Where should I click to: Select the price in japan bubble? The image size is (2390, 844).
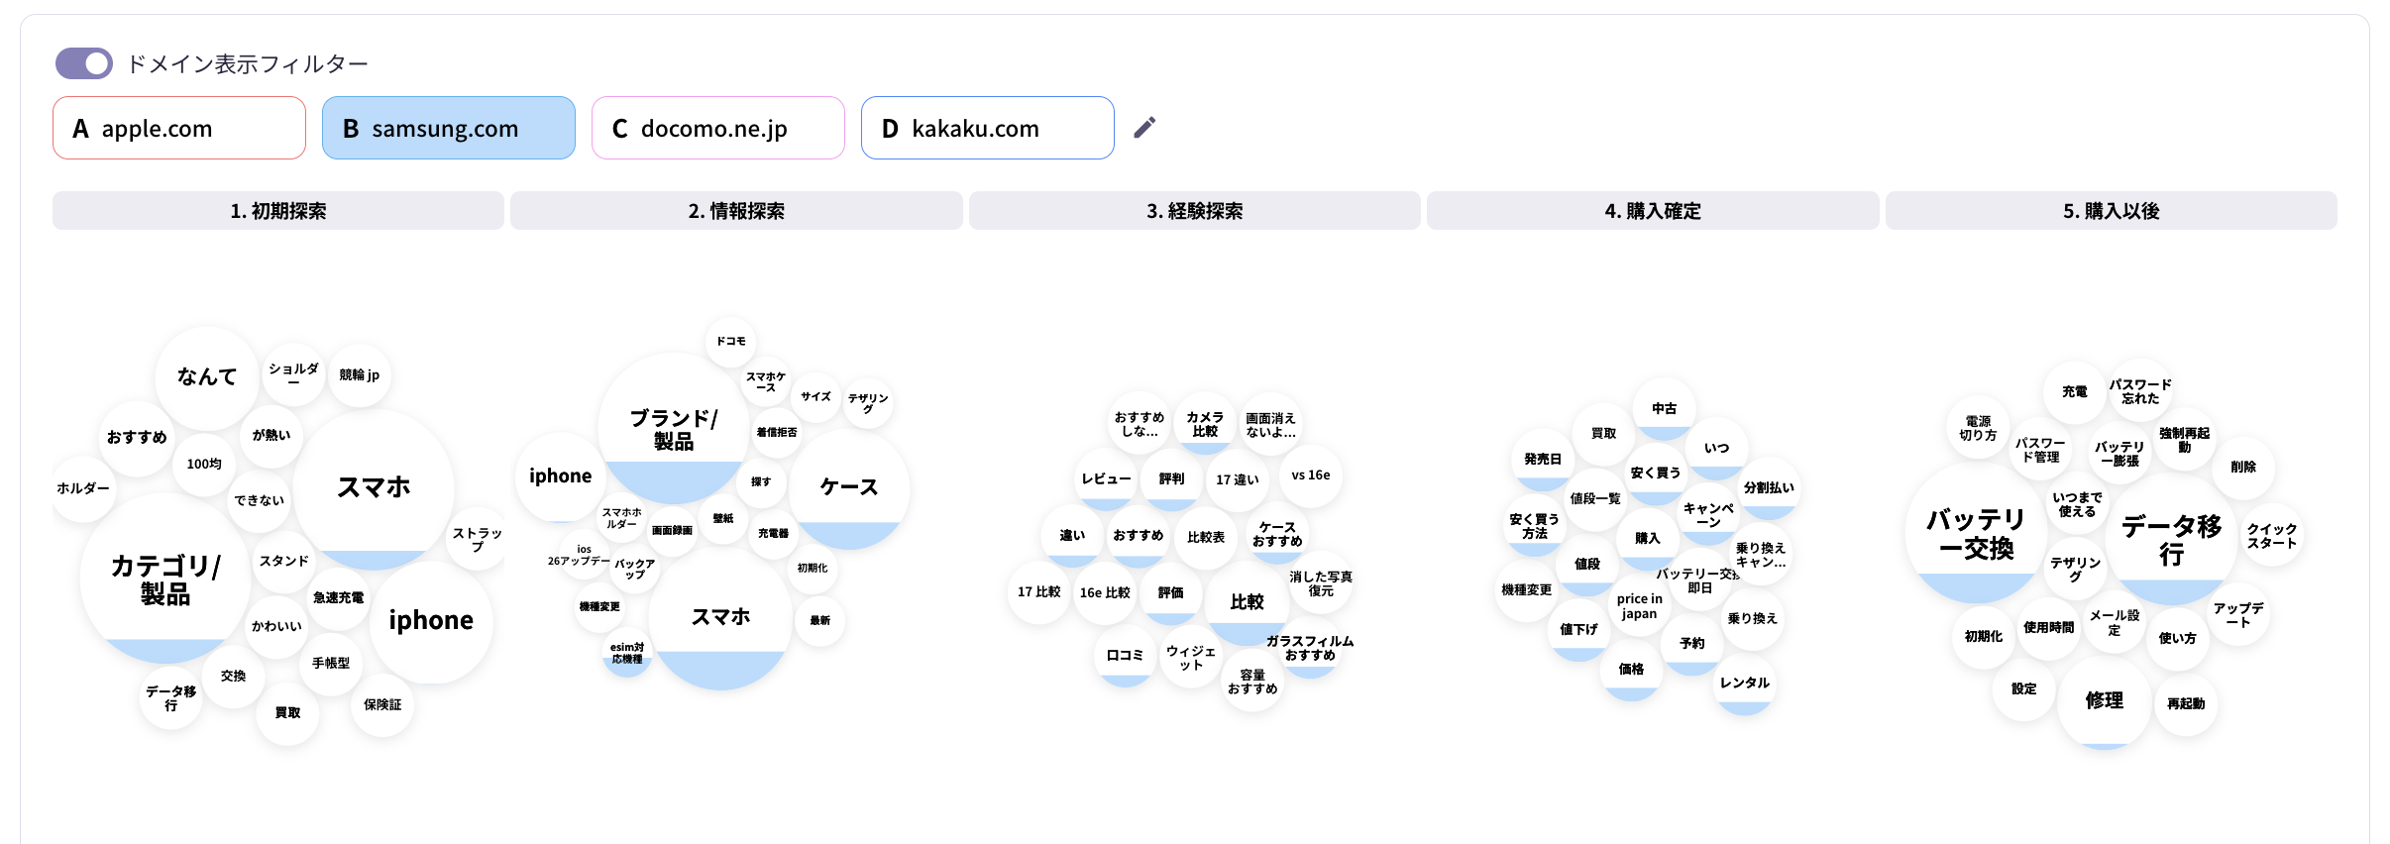1639,606
